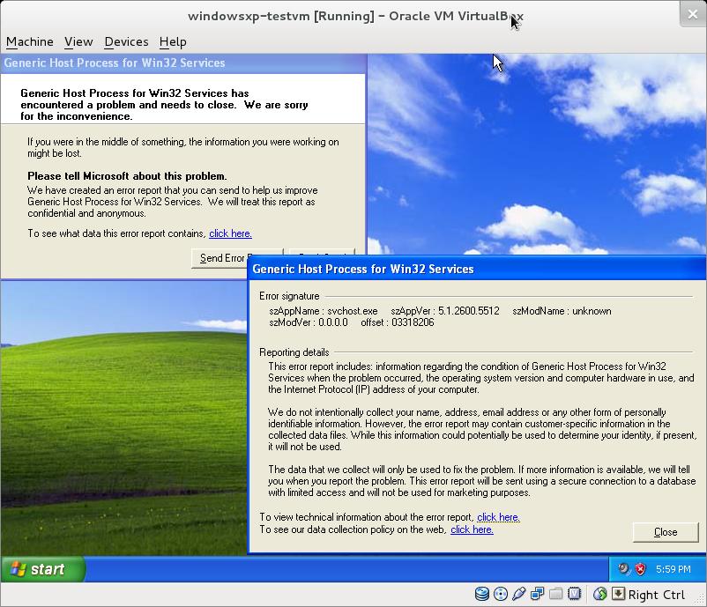This screenshot has width=707, height=607.
Task: Follow the link showing error report data contents
Action: 230,233
